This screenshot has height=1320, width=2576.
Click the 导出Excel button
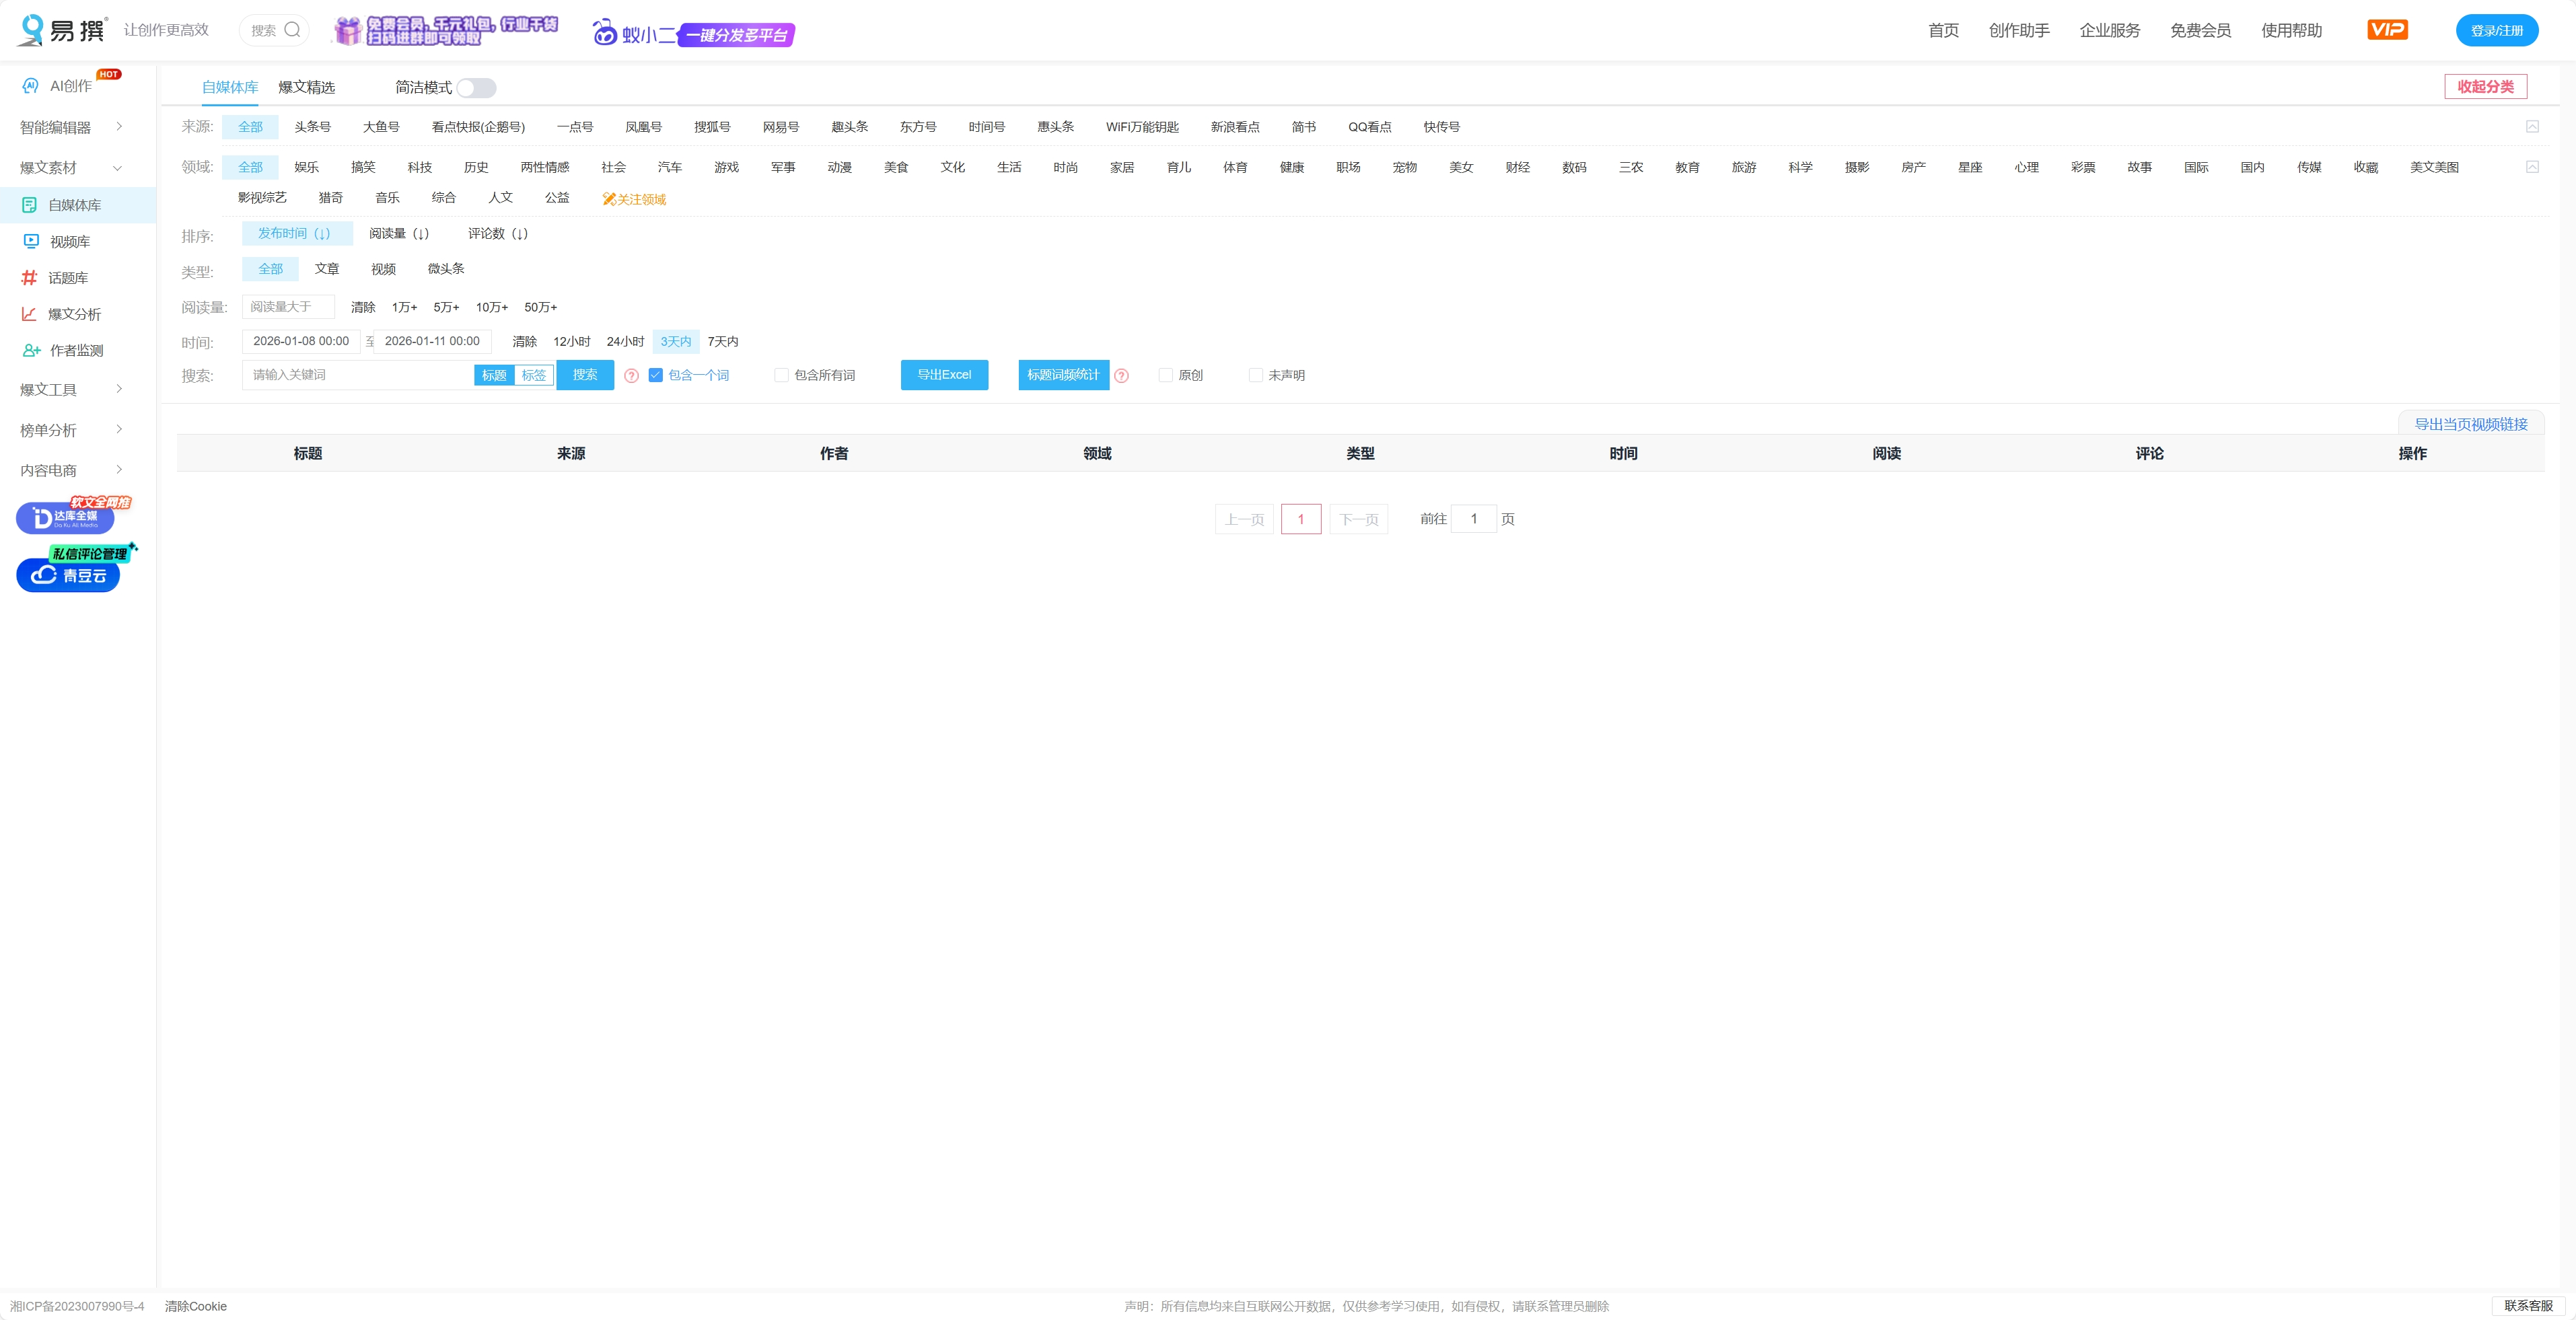pos(943,375)
